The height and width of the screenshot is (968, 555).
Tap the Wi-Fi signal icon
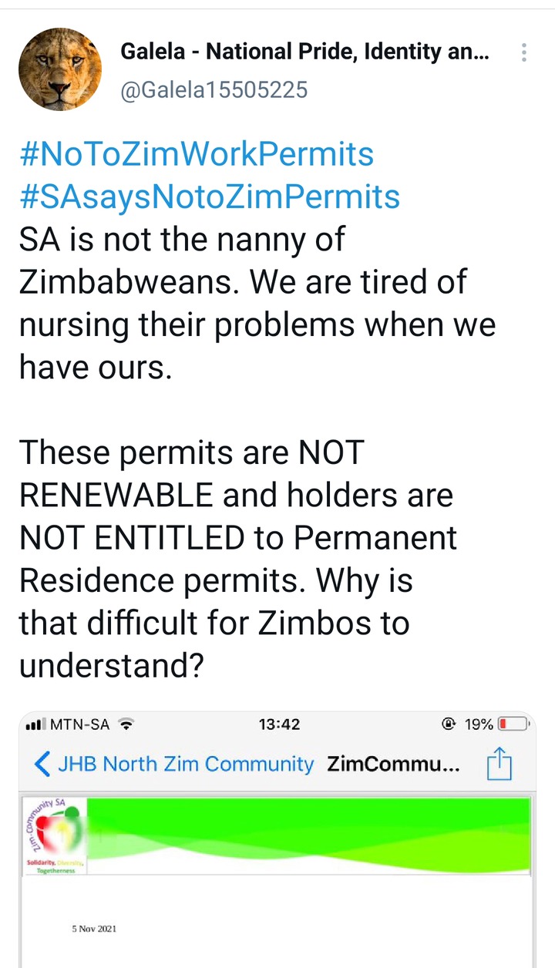pos(126,724)
